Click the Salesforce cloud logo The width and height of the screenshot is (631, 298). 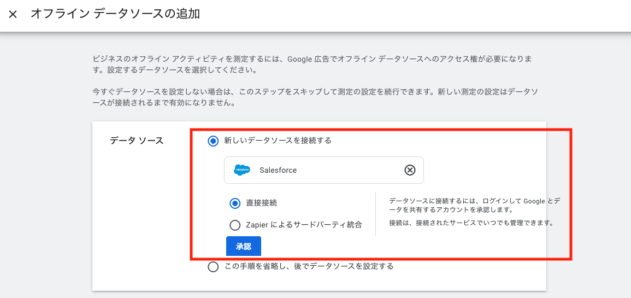pos(241,170)
